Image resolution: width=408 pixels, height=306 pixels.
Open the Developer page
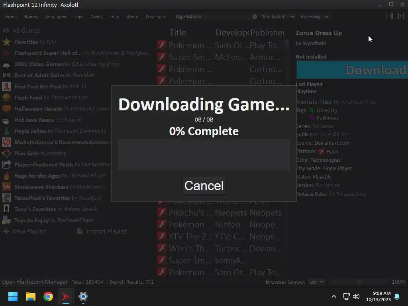(156, 17)
